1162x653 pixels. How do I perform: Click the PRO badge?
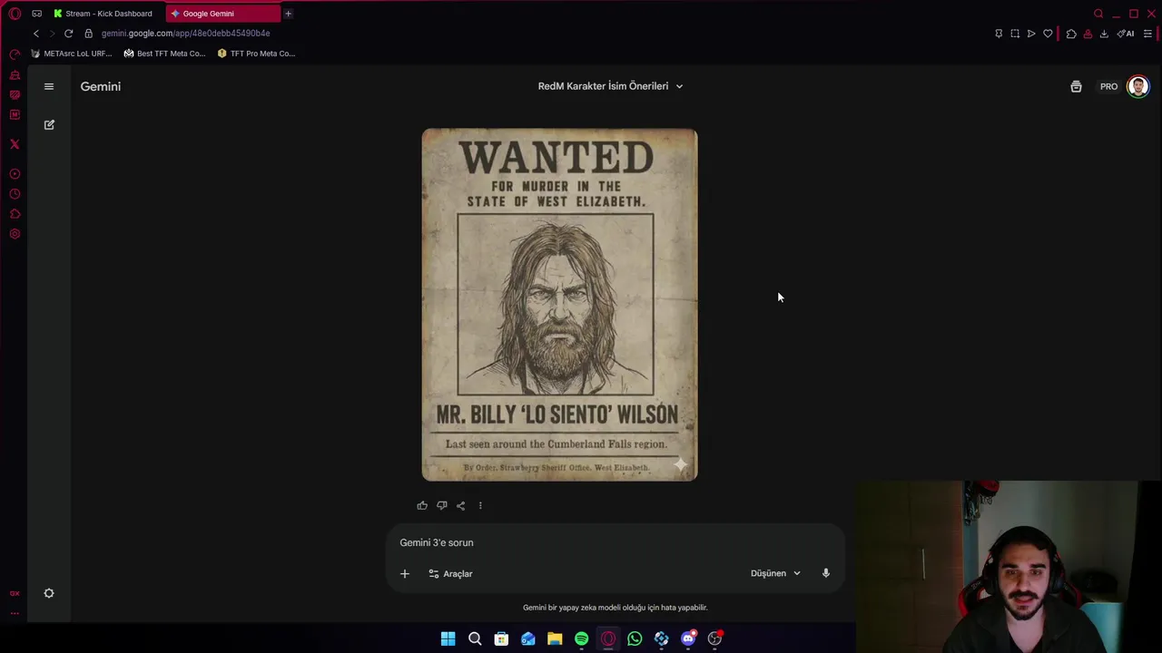click(1108, 86)
